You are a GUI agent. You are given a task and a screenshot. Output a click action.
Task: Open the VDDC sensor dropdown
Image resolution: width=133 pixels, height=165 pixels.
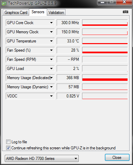pyautogui.click(x=51, y=96)
